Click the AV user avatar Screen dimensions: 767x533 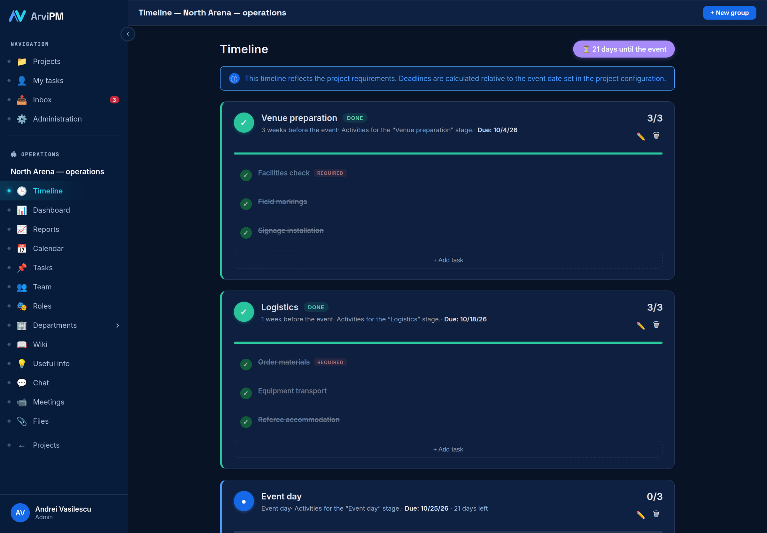point(20,513)
